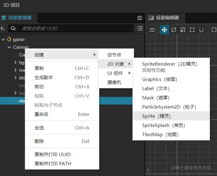Switch to the 层级管理器 tab
Screen dimensions: 217x176
click(x=19, y=18)
